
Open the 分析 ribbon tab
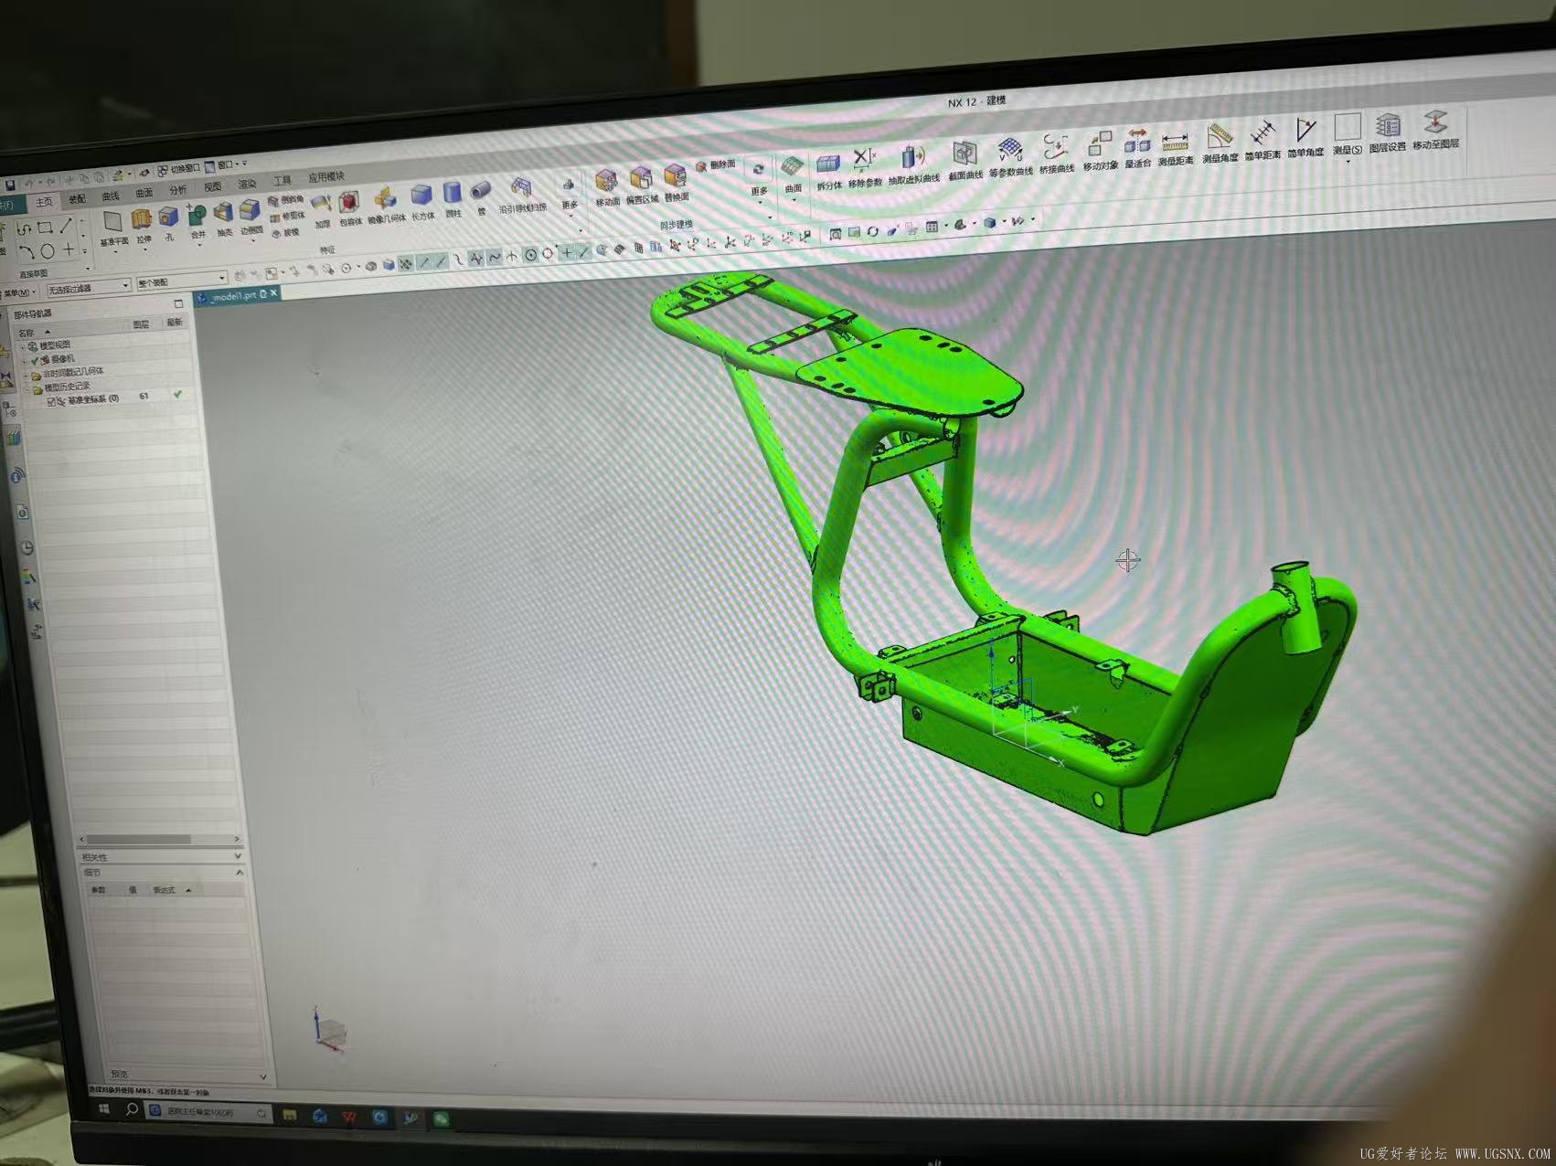tap(178, 190)
